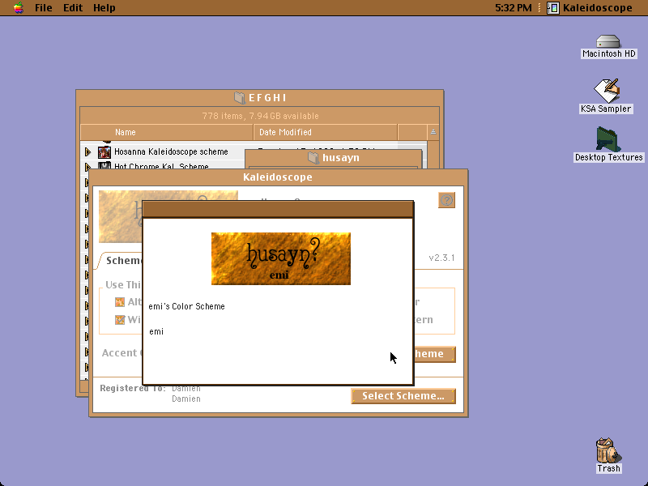
Task: Select the Desktop Textures folder icon
Action: 608,139
